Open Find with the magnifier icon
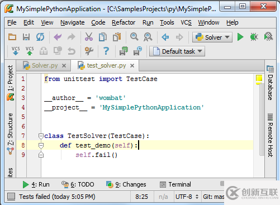280x205 pixels. [134, 37]
